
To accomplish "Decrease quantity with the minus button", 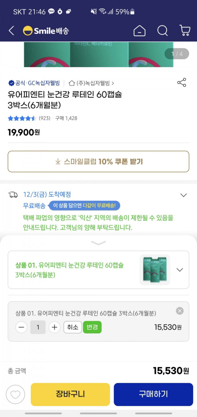I will tap(21, 327).
